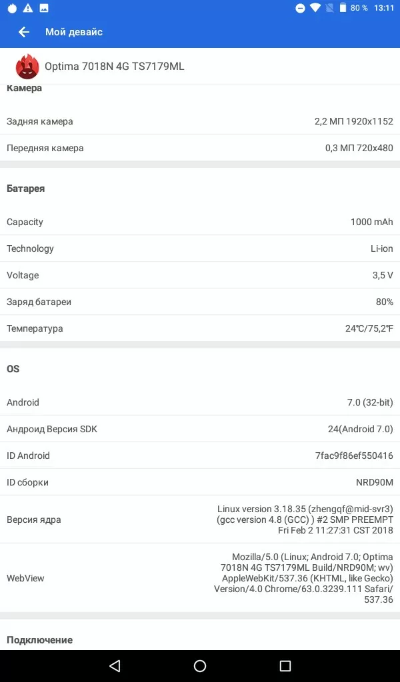Tap the Температура row

click(x=200, y=328)
